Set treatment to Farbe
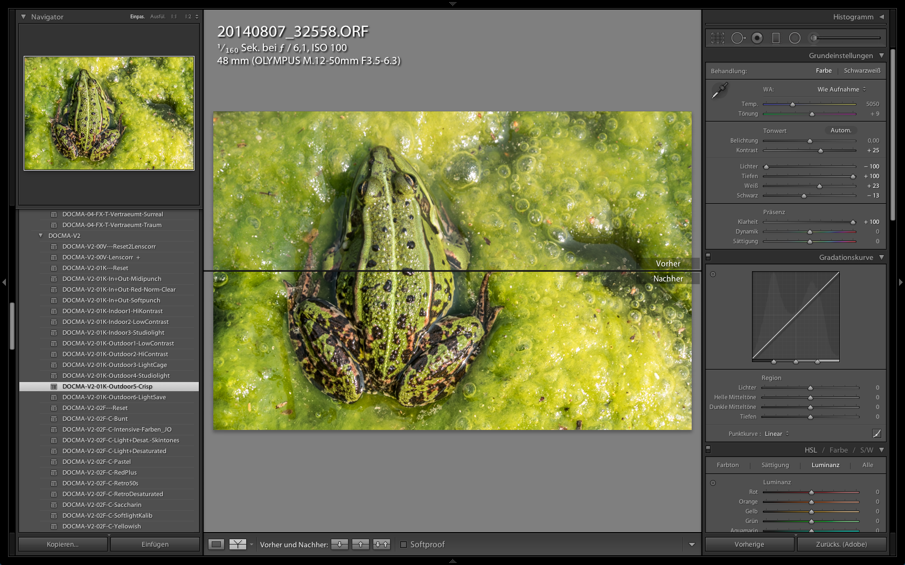 click(824, 71)
